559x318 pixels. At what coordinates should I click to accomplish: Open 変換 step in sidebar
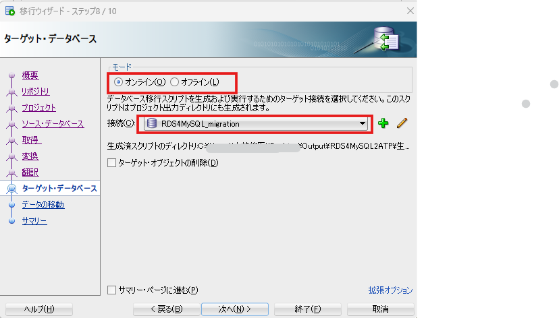pos(30,156)
